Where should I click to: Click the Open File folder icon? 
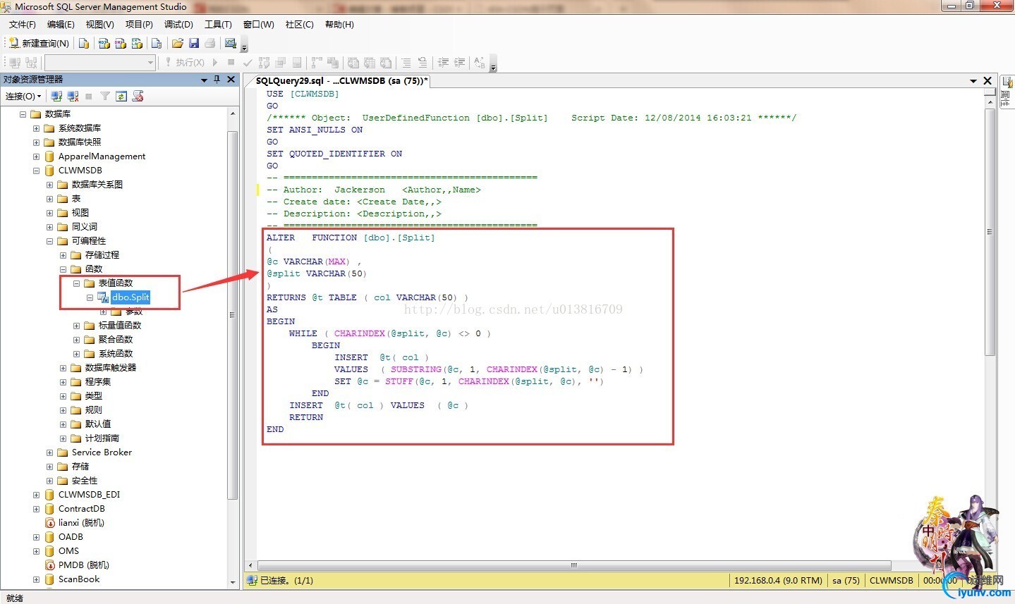(x=178, y=44)
